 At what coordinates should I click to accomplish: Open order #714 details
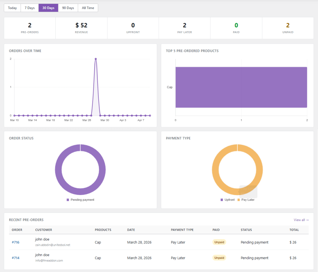pyautogui.click(x=16, y=258)
